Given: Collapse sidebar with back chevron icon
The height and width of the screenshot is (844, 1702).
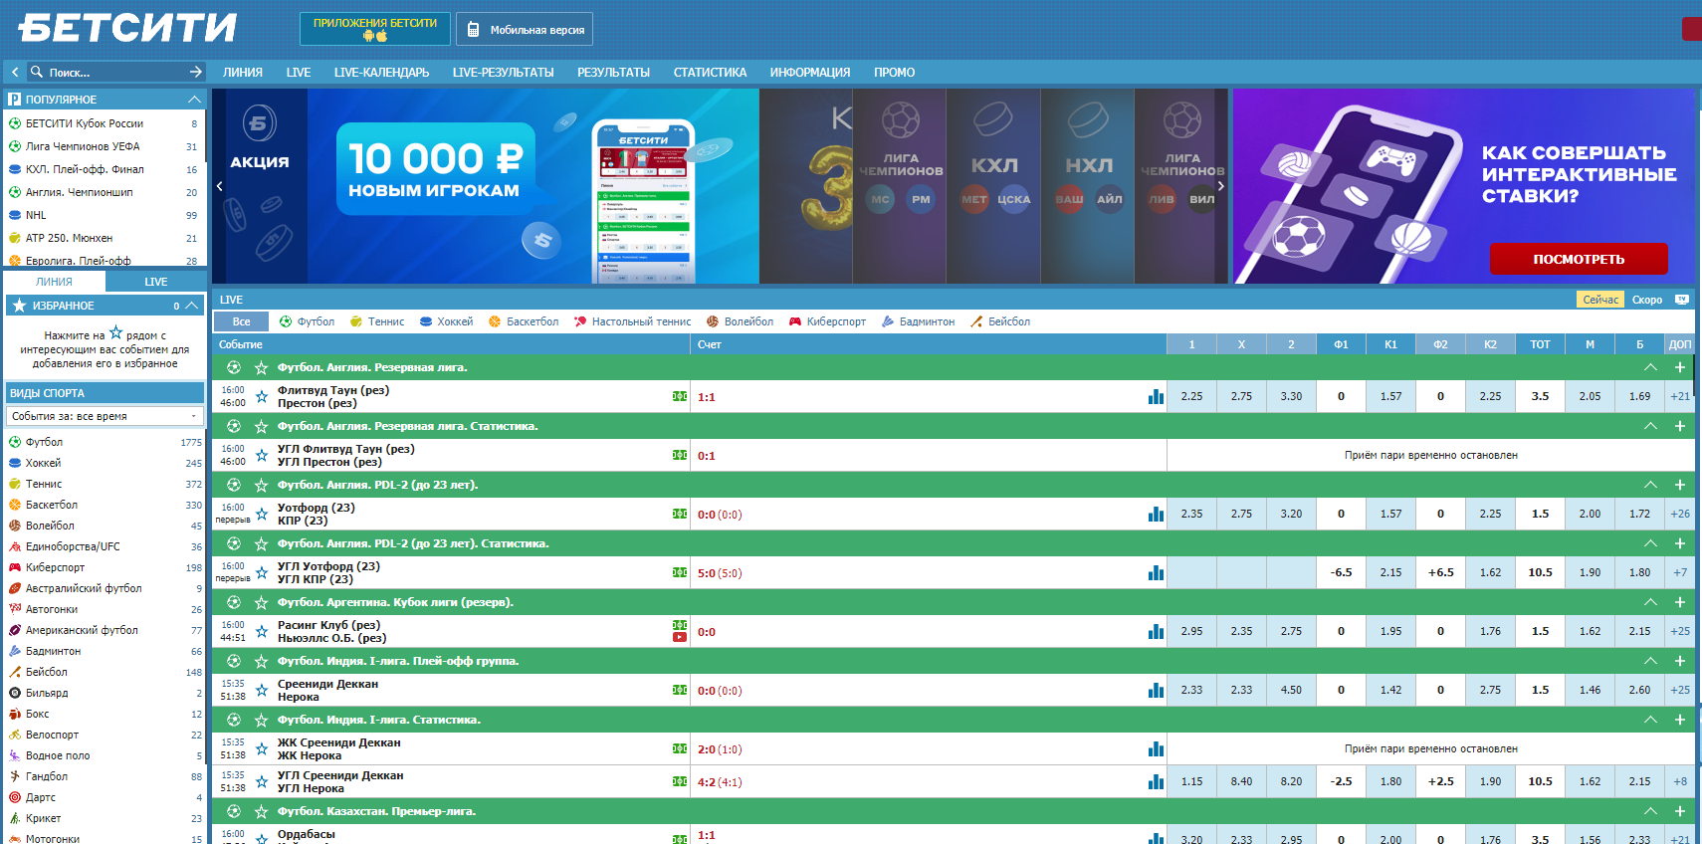Looking at the screenshot, I should coord(15,72).
